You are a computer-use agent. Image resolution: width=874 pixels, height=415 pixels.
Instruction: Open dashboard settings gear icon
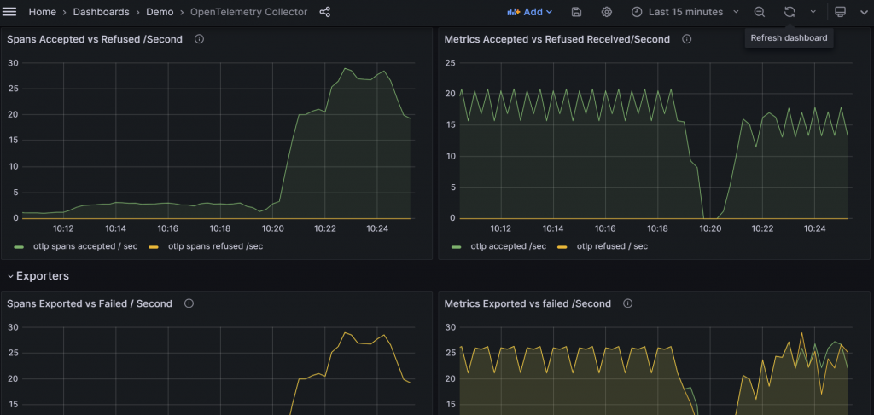click(x=607, y=12)
